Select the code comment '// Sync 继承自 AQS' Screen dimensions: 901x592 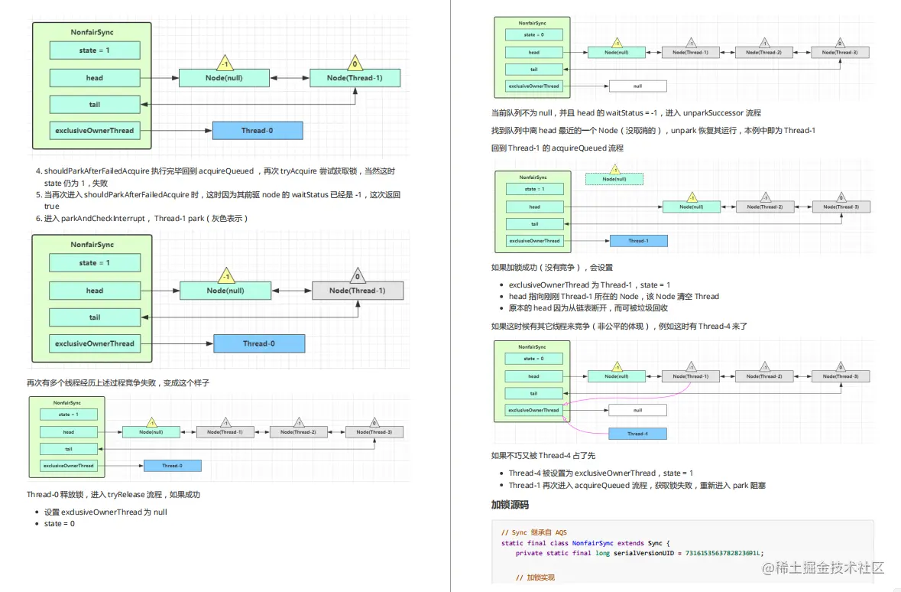pyautogui.click(x=534, y=532)
